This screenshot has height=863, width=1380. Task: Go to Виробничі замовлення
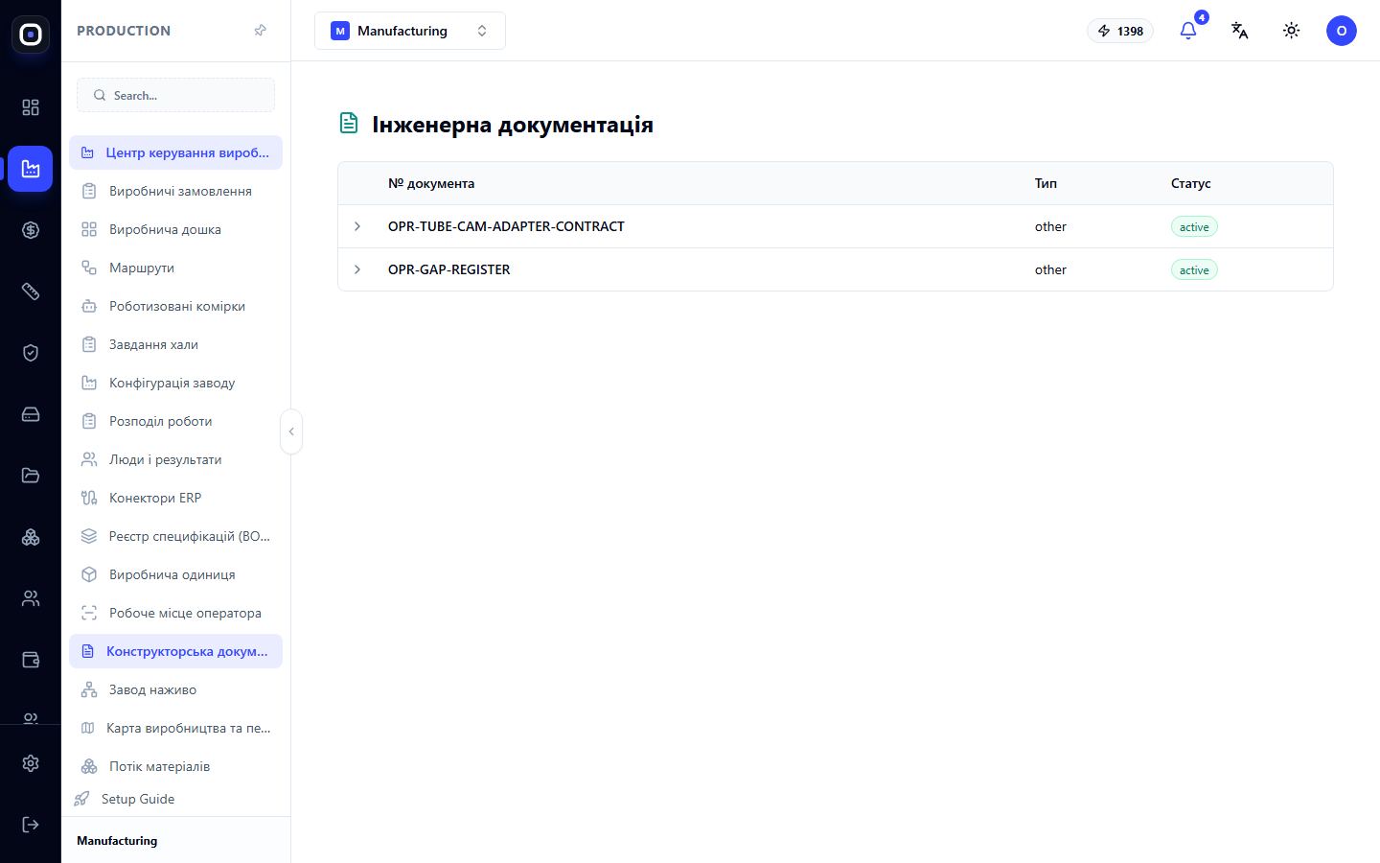(175, 191)
